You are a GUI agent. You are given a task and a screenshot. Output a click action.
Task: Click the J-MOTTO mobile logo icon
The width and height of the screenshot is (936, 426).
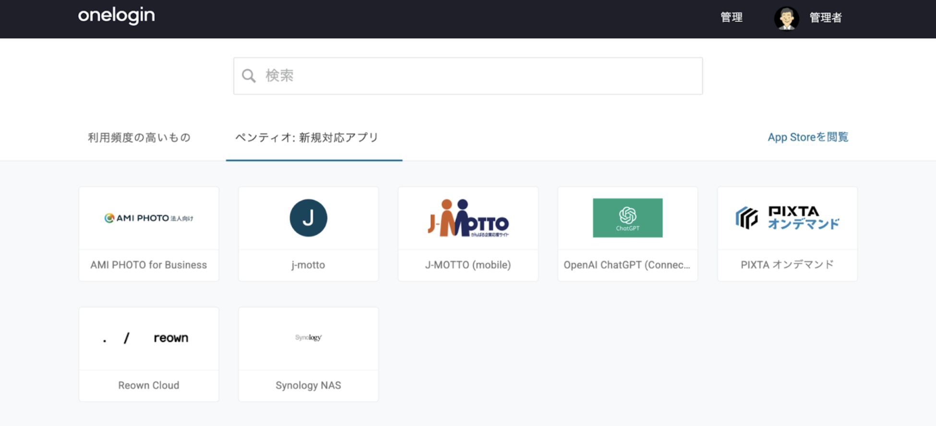(468, 218)
